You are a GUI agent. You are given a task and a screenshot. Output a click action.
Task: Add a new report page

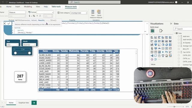(x=34, y=103)
